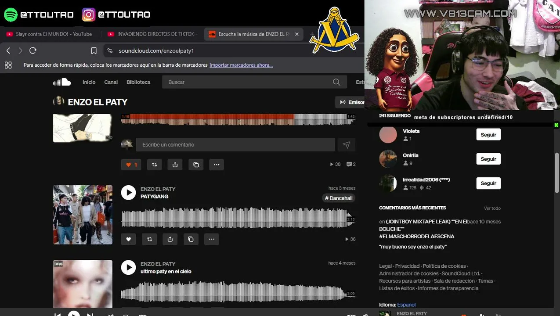The height and width of the screenshot is (316, 560).
Task: Click the search magnifier icon
Action: 336,82
